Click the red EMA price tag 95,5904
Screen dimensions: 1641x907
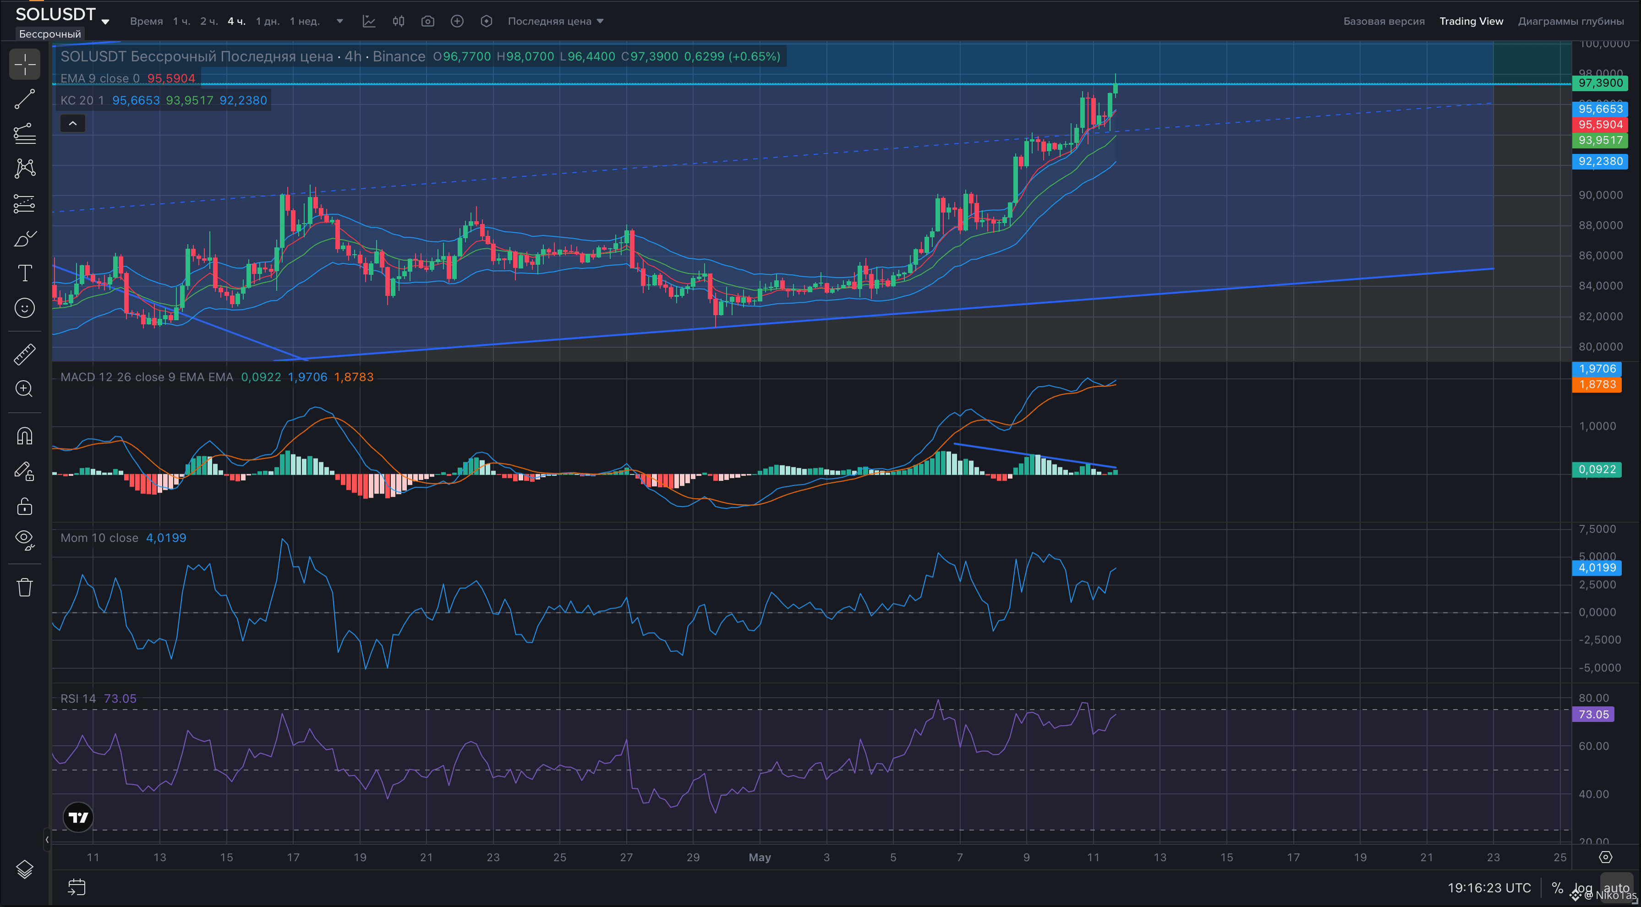tap(1600, 124)
